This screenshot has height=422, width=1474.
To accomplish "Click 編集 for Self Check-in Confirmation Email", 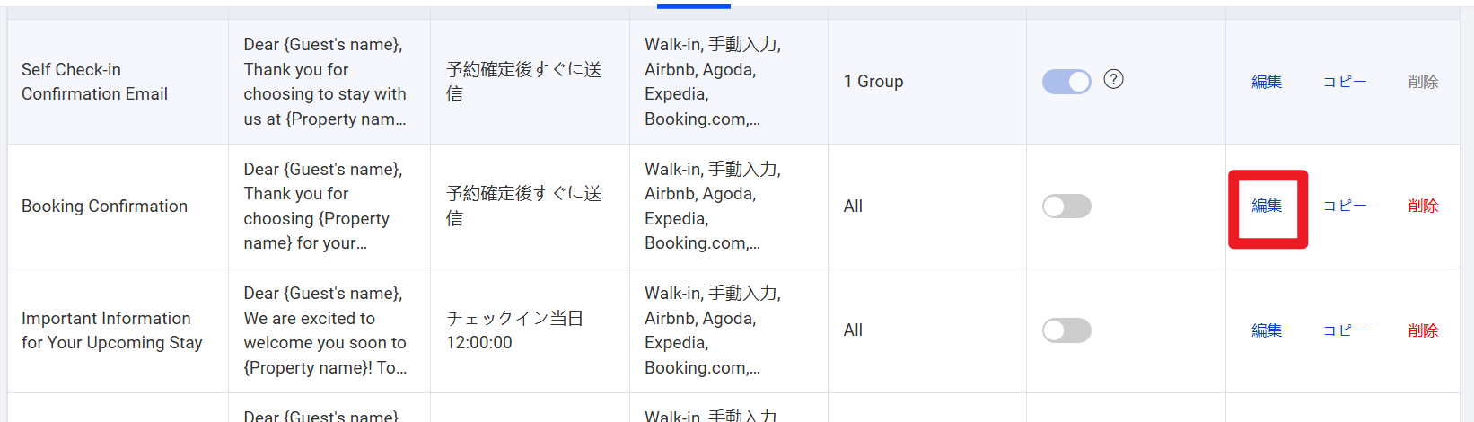I will [1267, 82].
